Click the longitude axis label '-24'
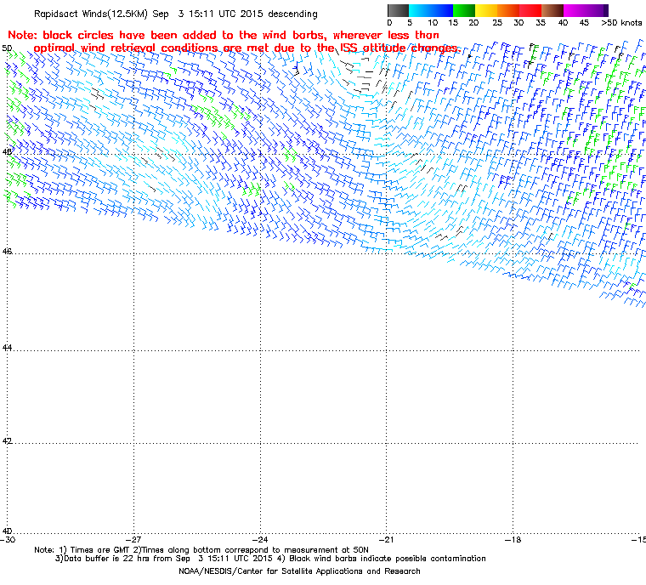Screen dimensions: 646x585 [260, 540]
